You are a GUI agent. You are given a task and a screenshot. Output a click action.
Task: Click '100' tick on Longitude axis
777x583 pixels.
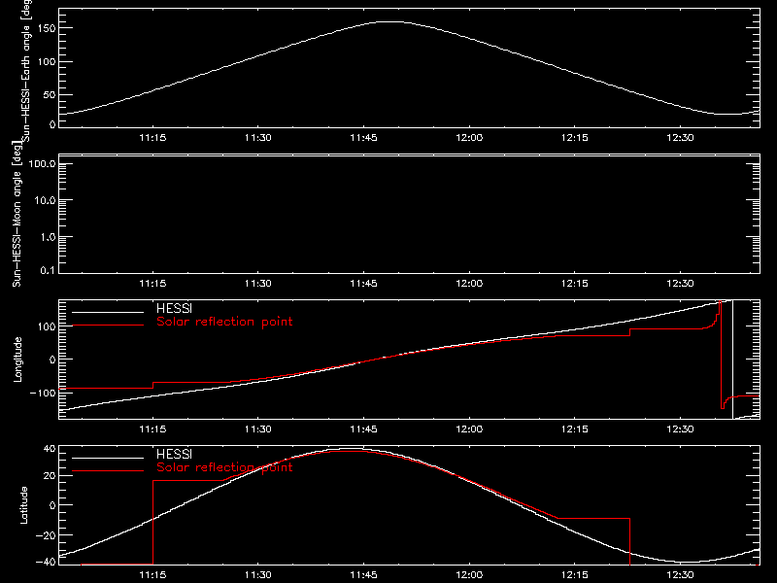[x=48, y=326]
